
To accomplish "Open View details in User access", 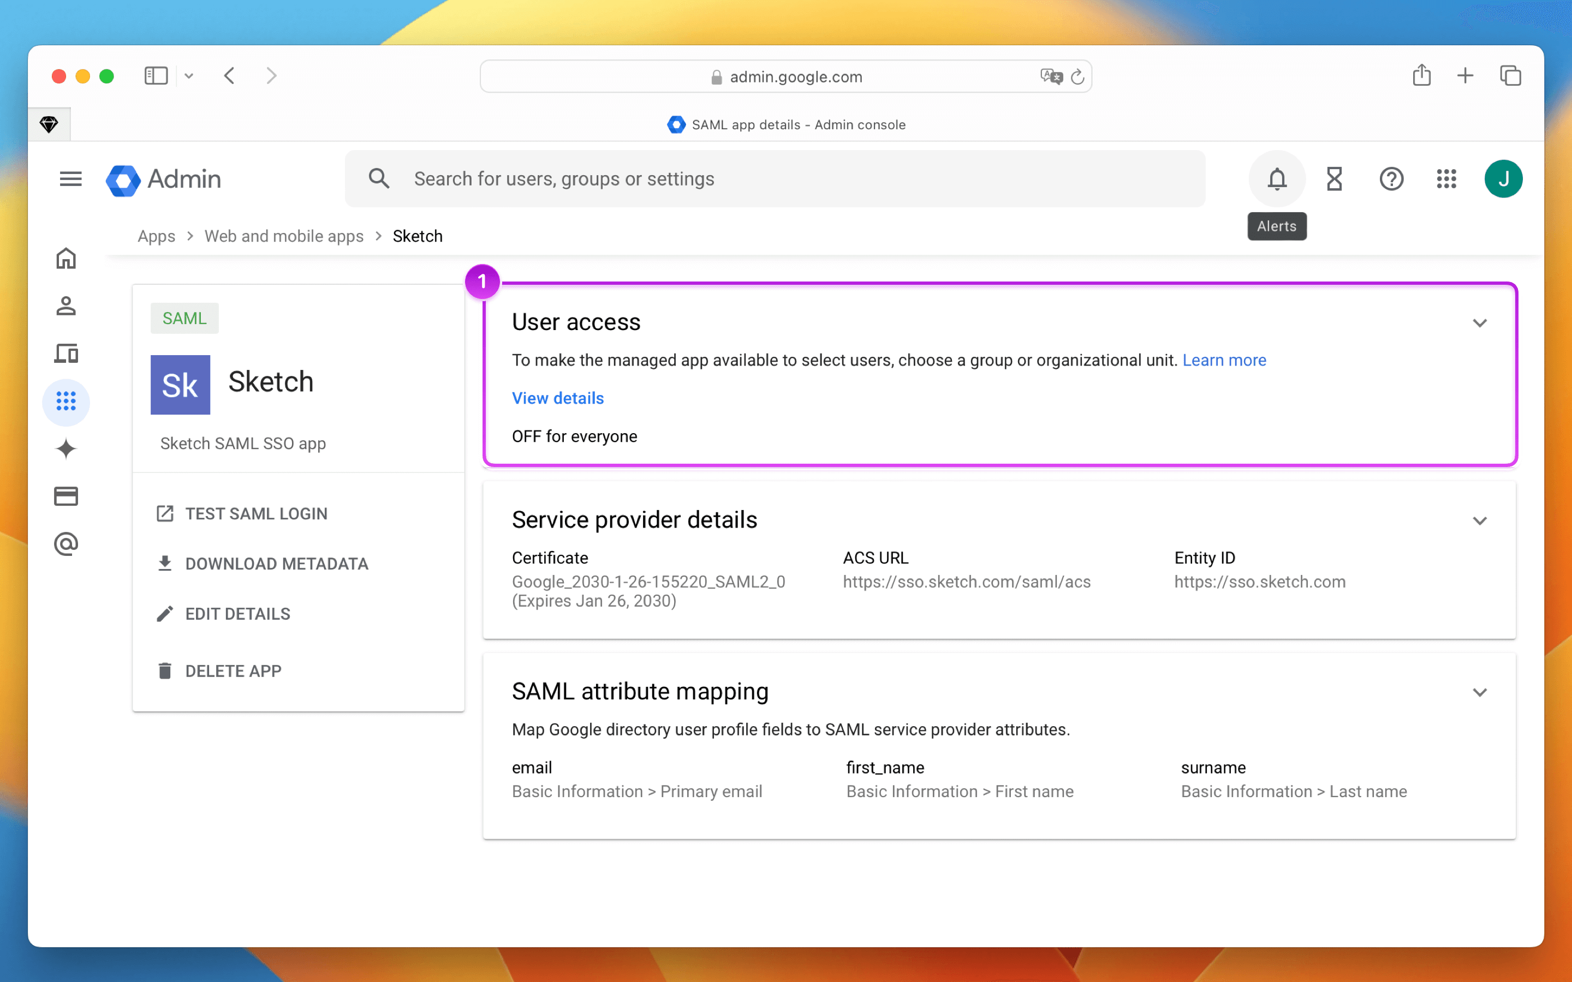I will [557, 398].
